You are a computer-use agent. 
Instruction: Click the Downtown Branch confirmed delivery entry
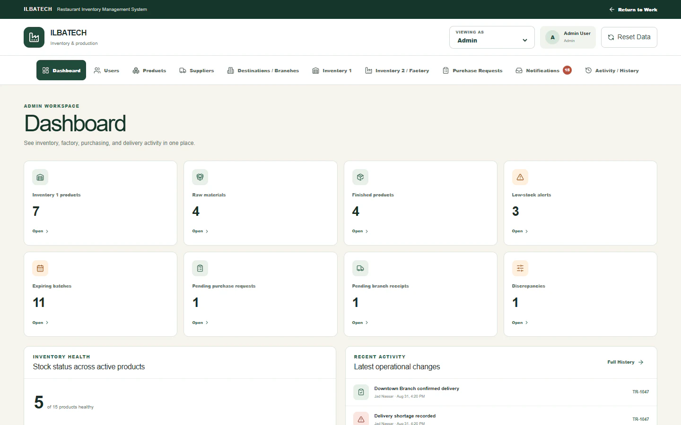point(501,392)
